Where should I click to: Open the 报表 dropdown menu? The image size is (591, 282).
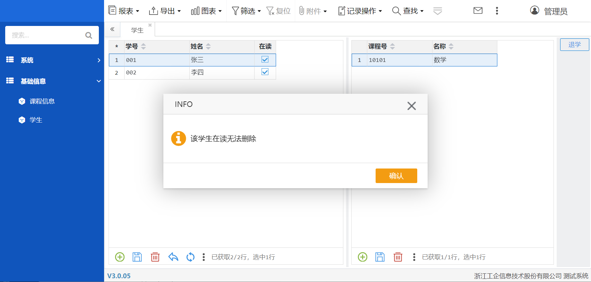point(124,11)
